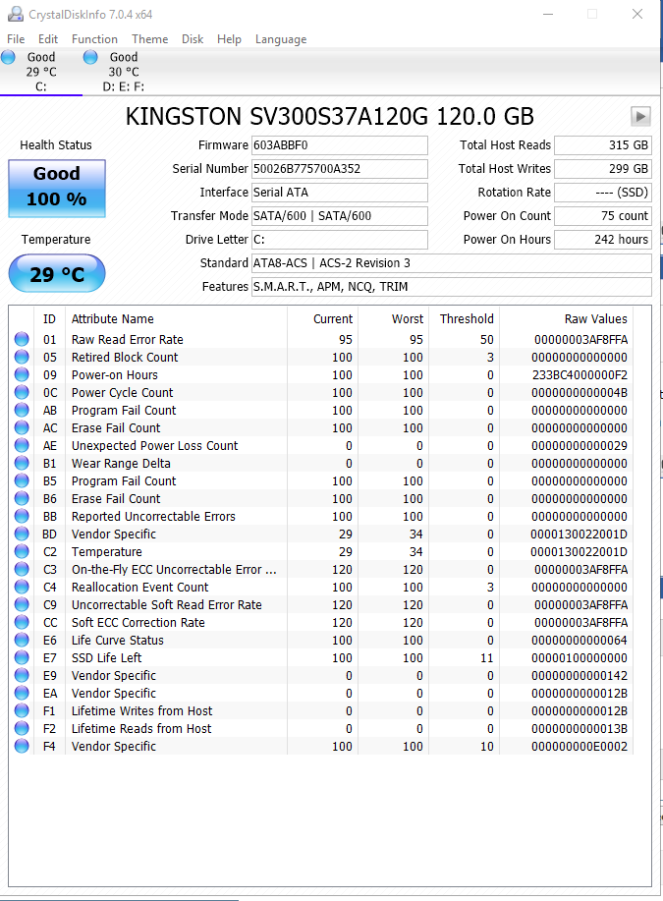Click status orb for AC Erase Fail Count
Image resolution: width=663 pixels, height=901 pixels.
22,428
